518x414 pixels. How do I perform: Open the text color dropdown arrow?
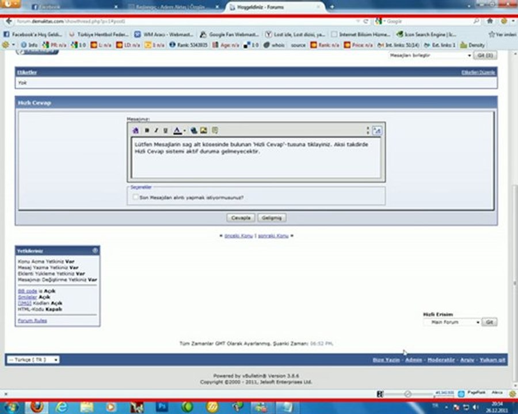pos(184,131)
